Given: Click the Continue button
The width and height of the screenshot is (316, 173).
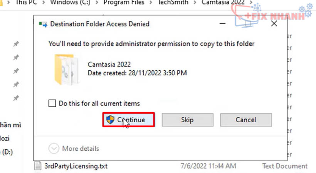Looking at the screenshot, I should [129, 120].
